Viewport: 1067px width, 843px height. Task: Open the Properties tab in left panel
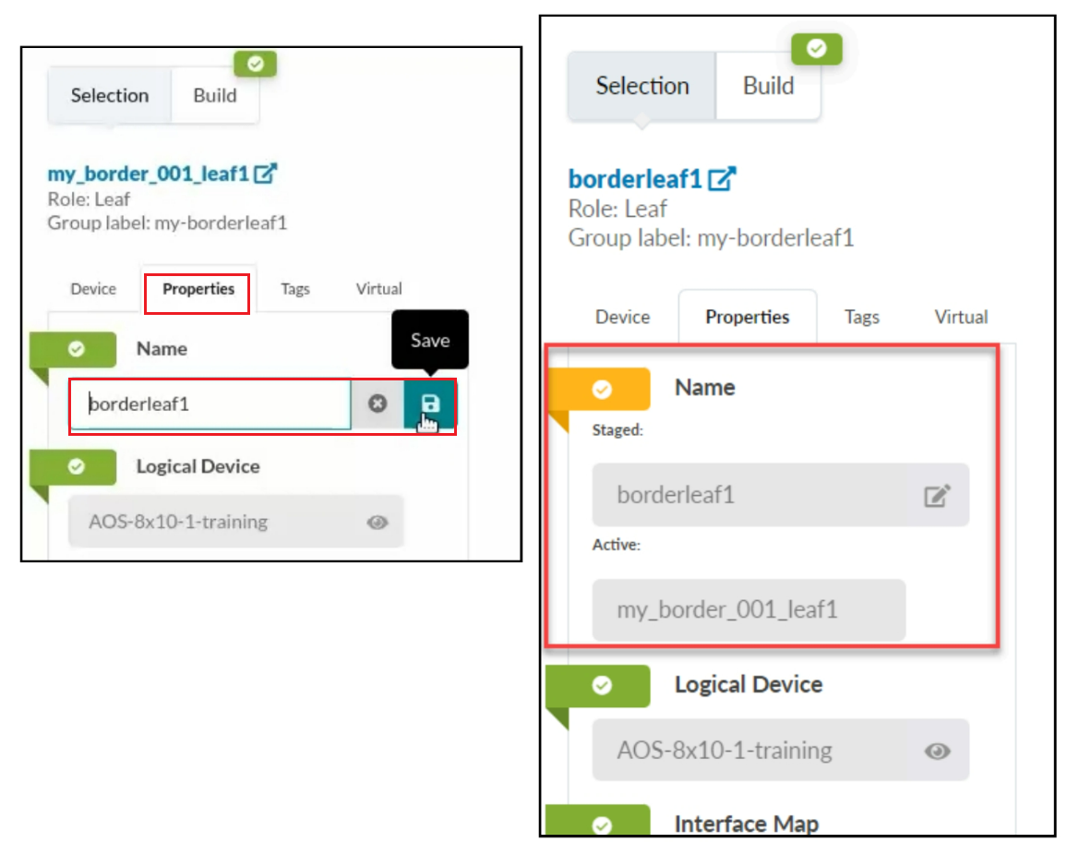coord(198,289)
